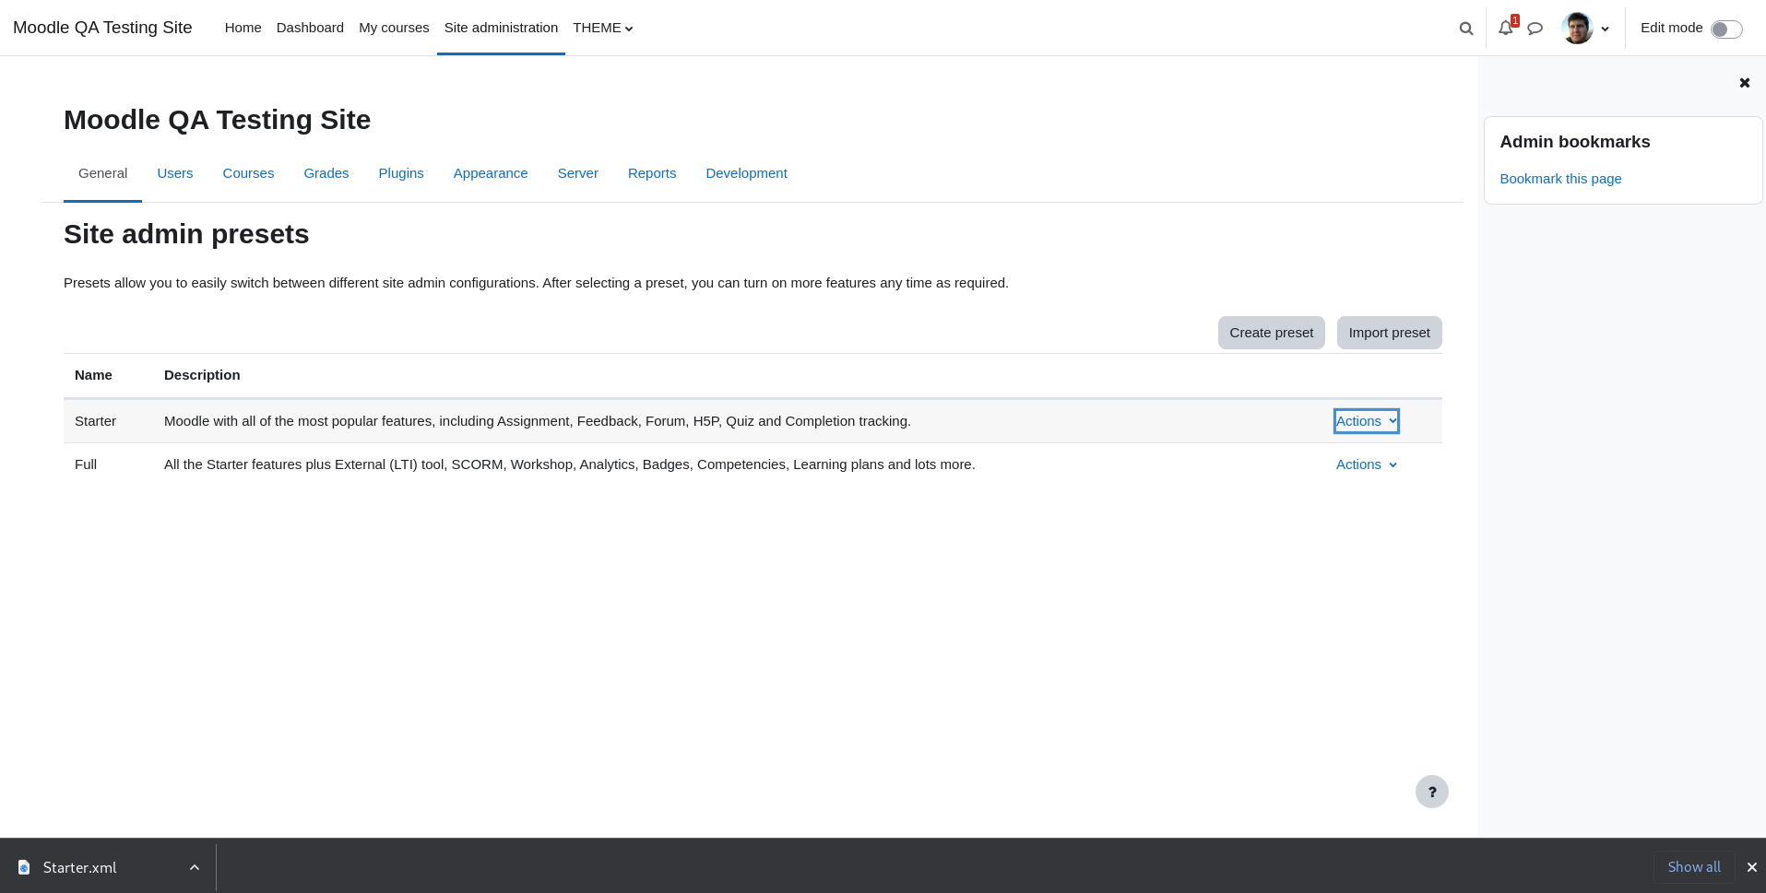Open the notifications bell icon
The width and height of the screenshot is (1766, 893).
pyautogui.click(x=1506, y=28)
